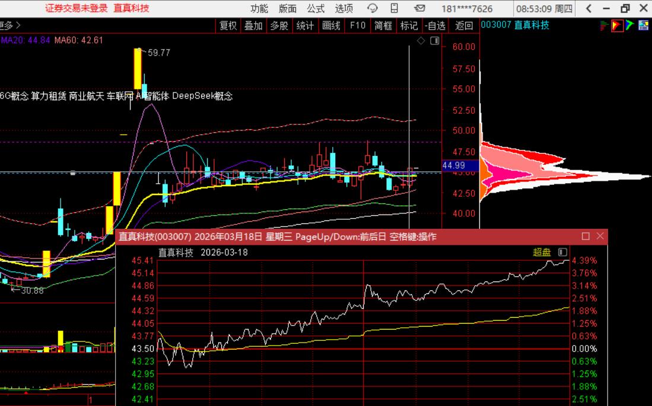The image size is (652, 406).
Task: Click -自选 to remove from watchlist
Action: coord(435,25)
